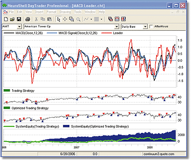
Task: Select the Optimized Trading Strategy label
Action: (30, 108)
